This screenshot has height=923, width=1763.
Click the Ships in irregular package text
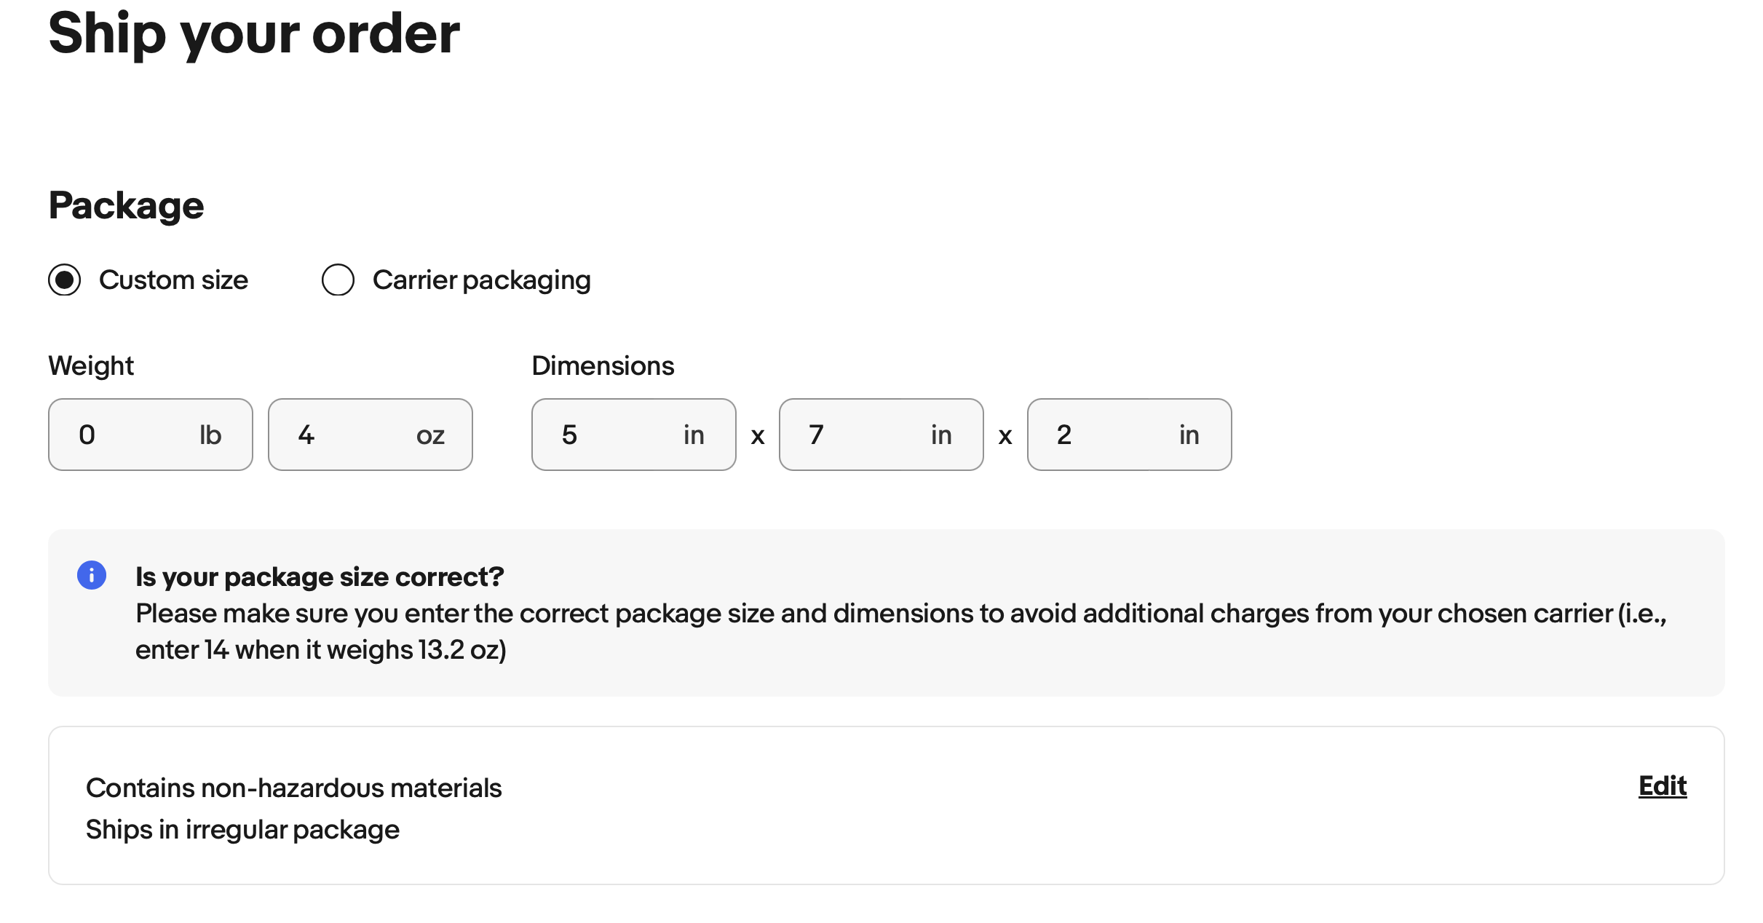[242, 830]
